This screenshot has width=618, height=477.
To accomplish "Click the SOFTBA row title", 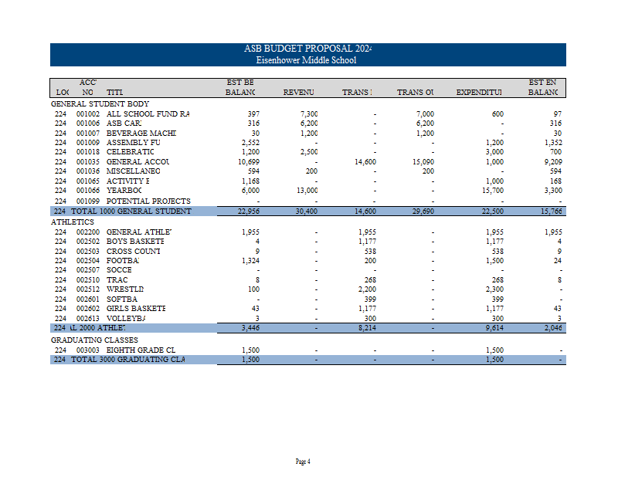I will [x=122, y=299].
